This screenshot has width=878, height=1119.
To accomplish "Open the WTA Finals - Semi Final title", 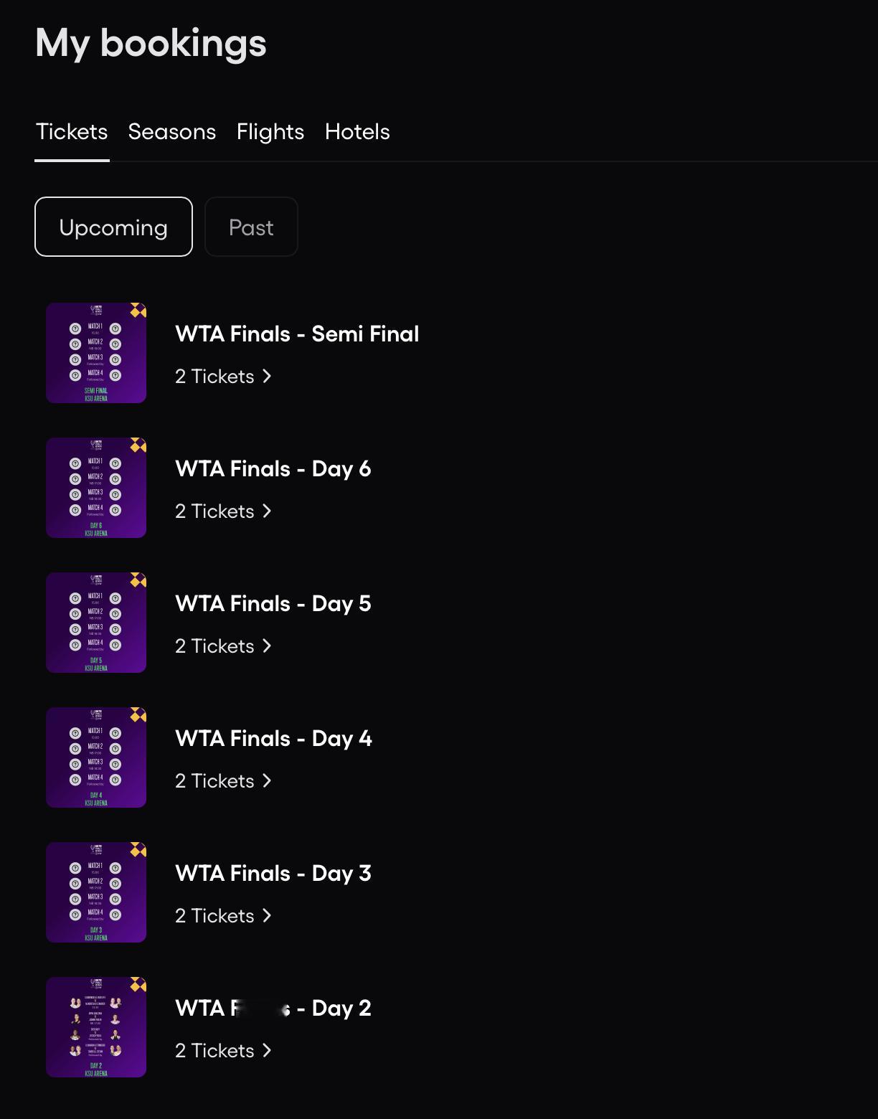I will (x=297, y=334).
